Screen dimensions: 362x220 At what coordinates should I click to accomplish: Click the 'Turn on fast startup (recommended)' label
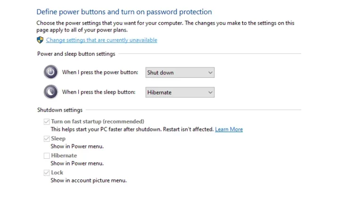[98, 122]
